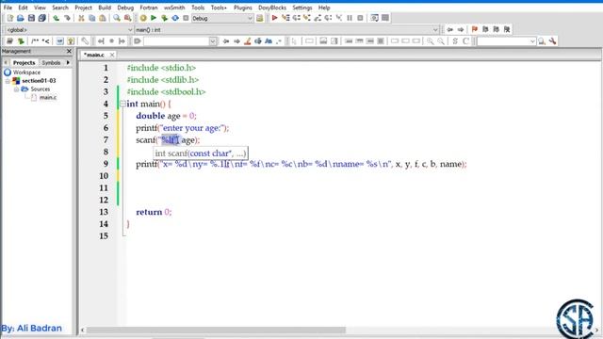
Task: Open the Plugins menu
Action: coord(243,8)
